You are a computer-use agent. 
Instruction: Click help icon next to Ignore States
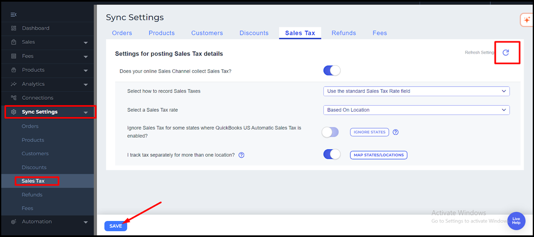pyautogui.click(x=396, y=132)
